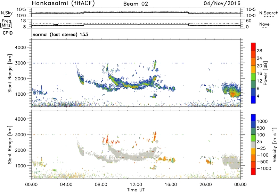The width and height of the screenshot is (278, 192).
Task: Click the '500' tick on Velocity colorbar
Action: pos(262,128)
